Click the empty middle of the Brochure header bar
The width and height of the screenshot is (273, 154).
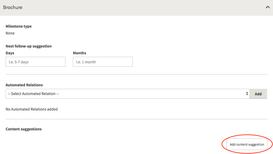(139, 8)
